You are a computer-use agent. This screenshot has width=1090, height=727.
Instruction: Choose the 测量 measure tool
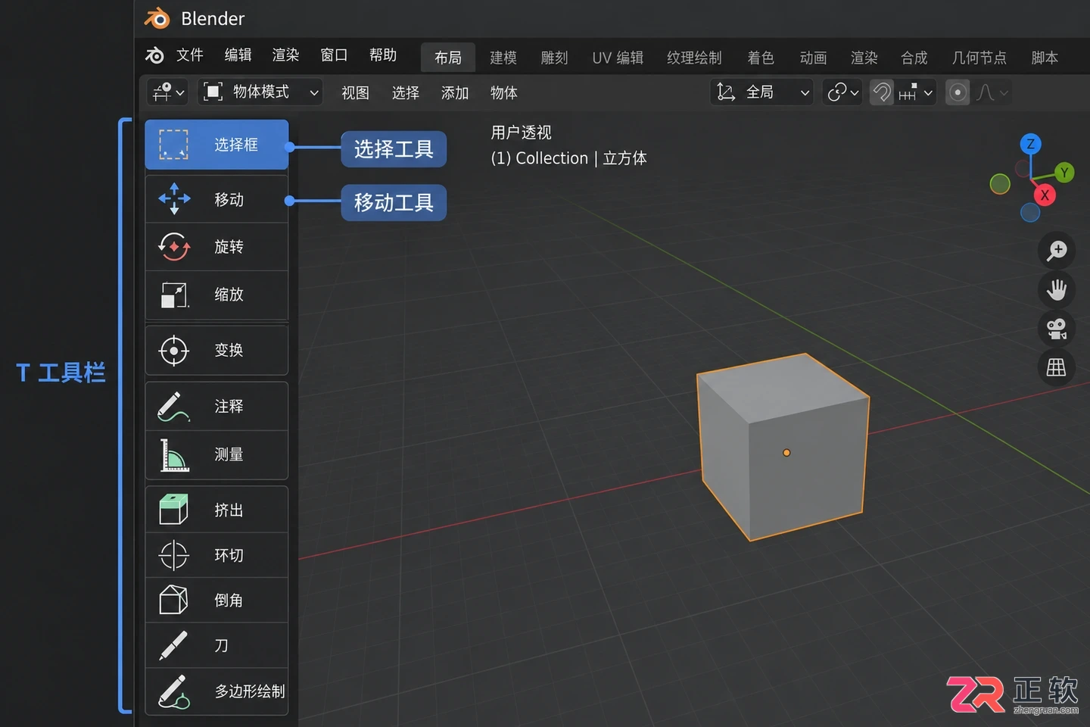216,454
